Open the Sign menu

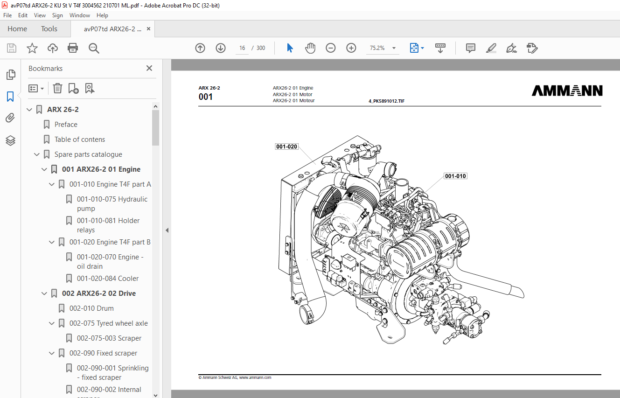[57, 15]
